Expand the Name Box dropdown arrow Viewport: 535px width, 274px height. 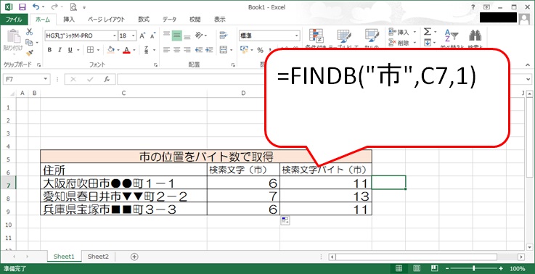[46, 79]
